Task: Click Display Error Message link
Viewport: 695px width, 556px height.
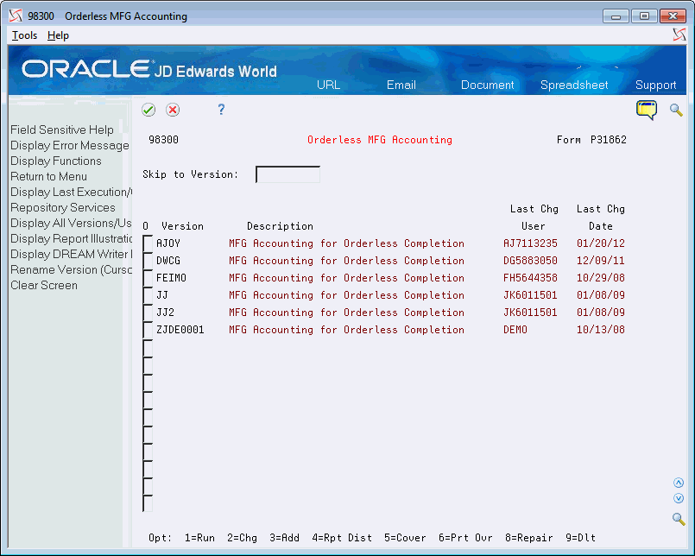Action: pyautogui.click(x=70, y=145)
